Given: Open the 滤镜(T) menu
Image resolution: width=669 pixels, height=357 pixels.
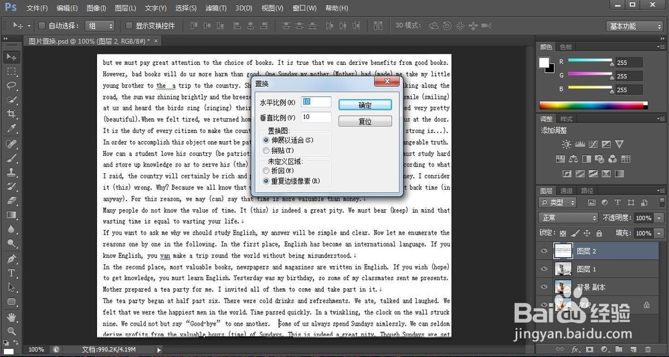Looking at the screenshot, I should click(x=216, y=8).
